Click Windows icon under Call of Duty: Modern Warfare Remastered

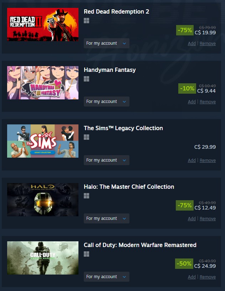point(87,254)
